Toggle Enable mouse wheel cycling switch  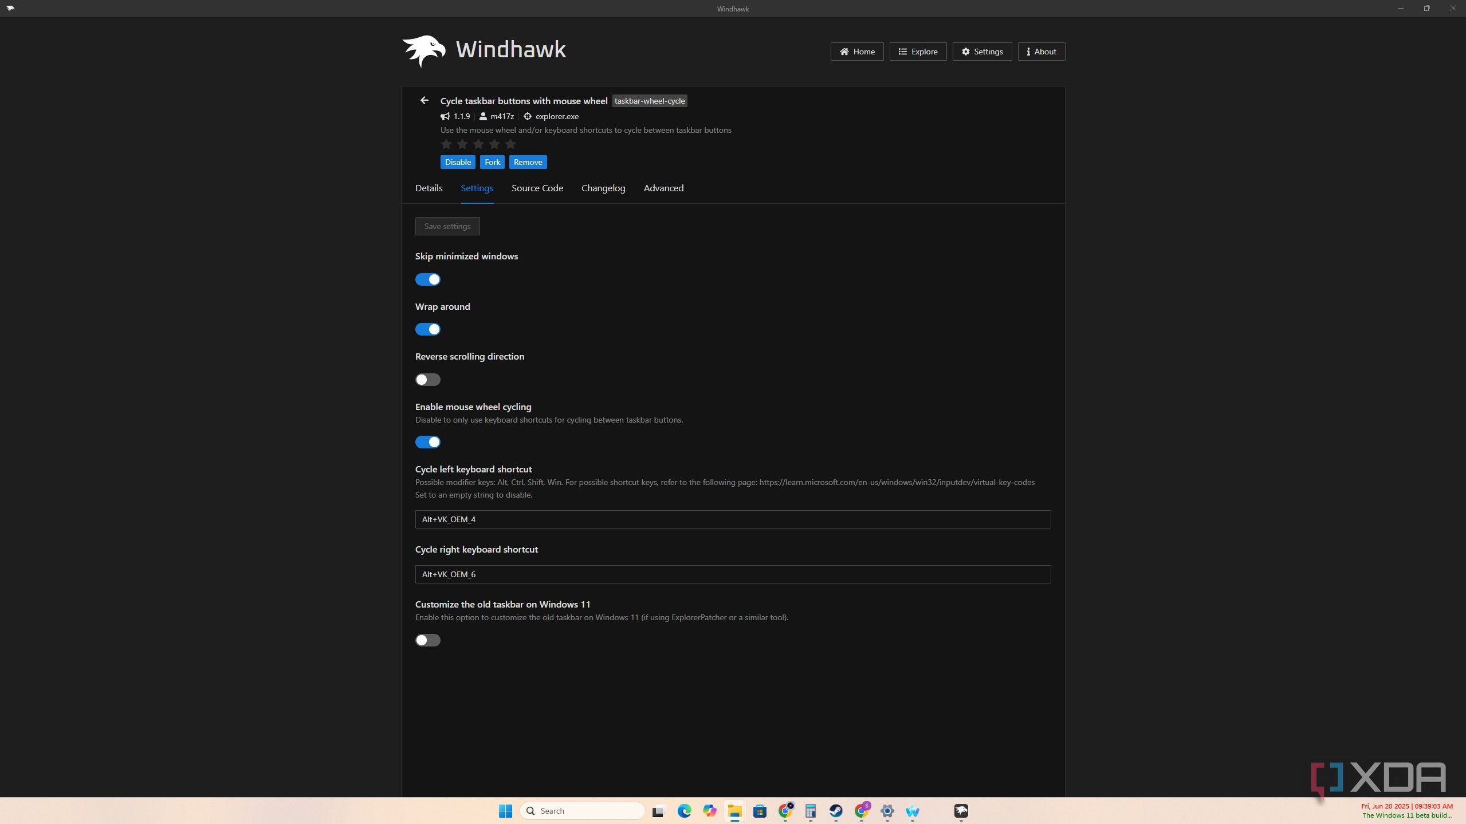click(x=427, y=442)
